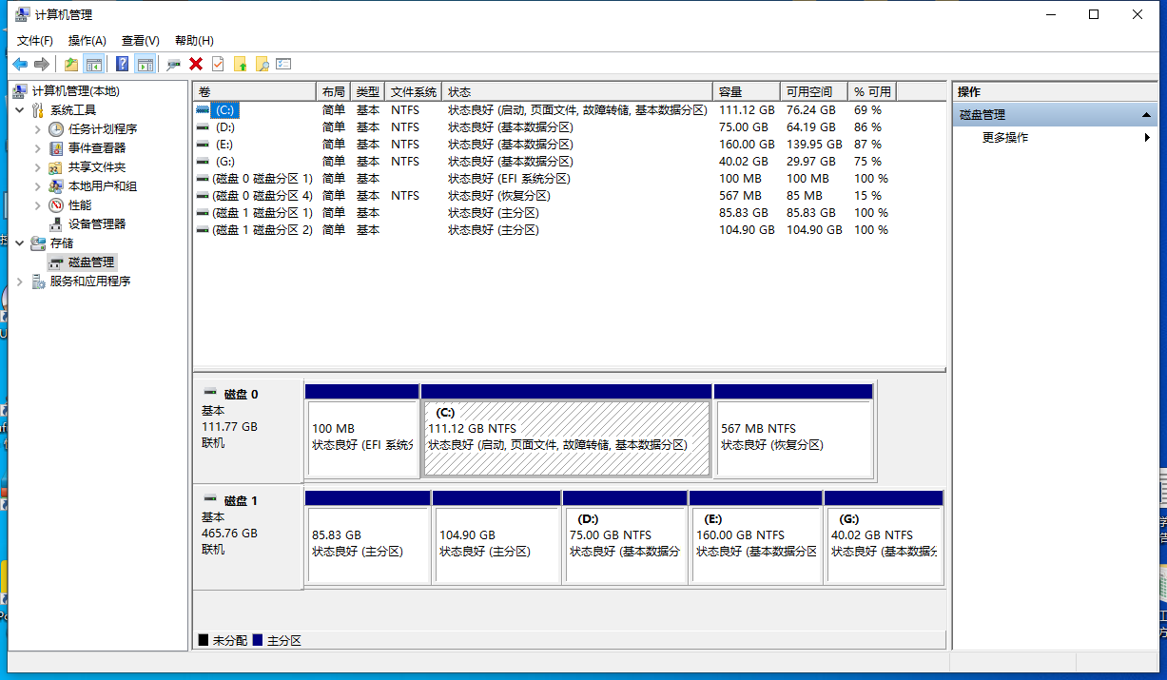Toggle the show/hide action pane button
Screen dimensions: 1167x680
[145, 64]
